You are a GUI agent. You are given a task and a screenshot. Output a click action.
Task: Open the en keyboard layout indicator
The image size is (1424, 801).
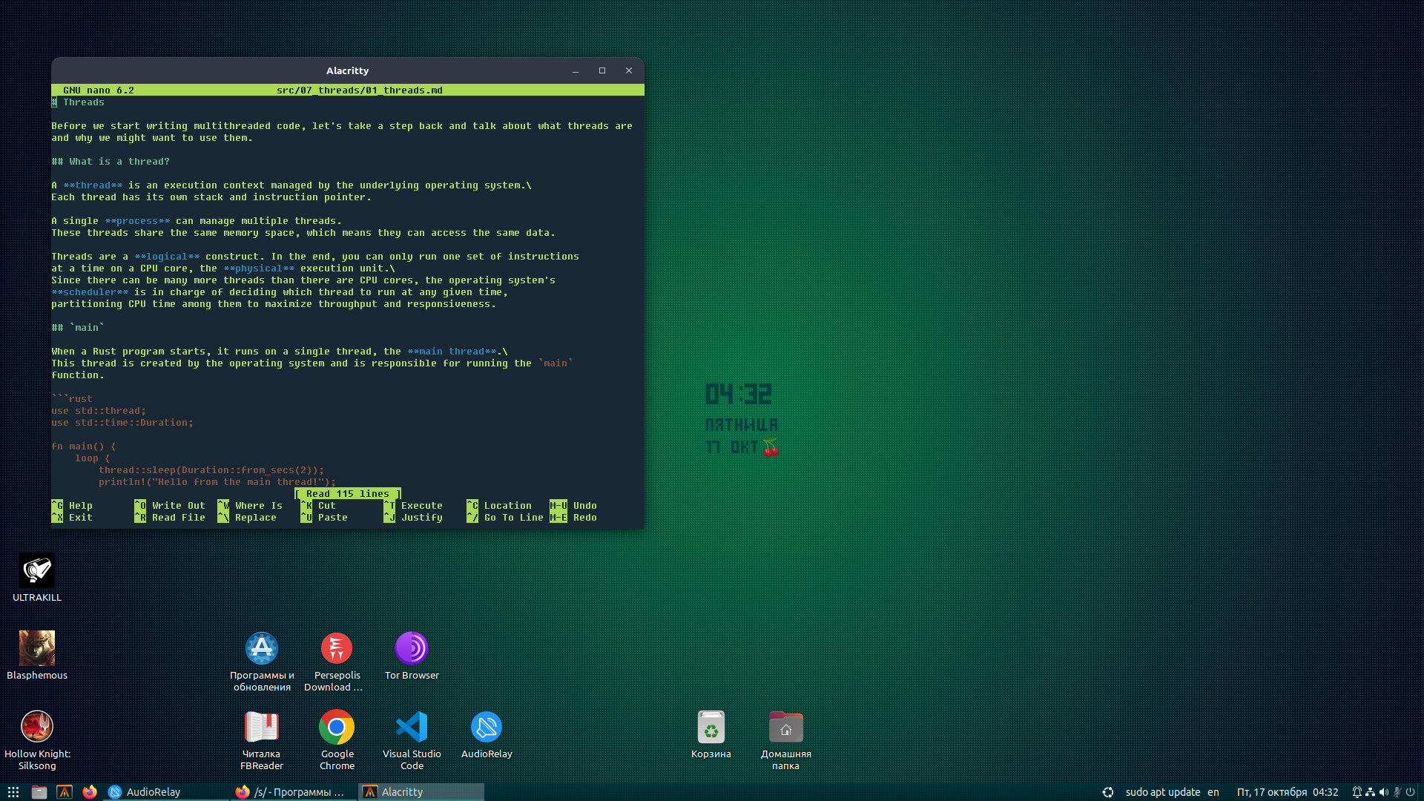tap(1213, 792)
